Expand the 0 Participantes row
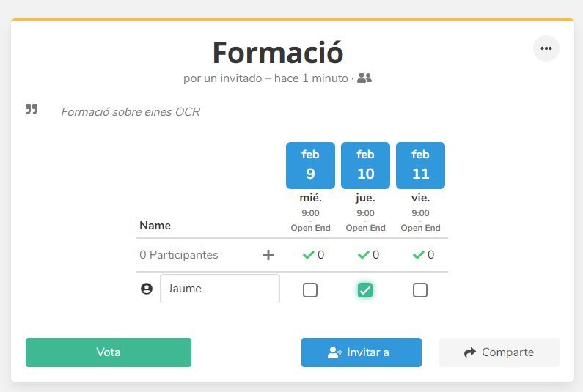This screenshot has height=392, width=583. [179, 255]
